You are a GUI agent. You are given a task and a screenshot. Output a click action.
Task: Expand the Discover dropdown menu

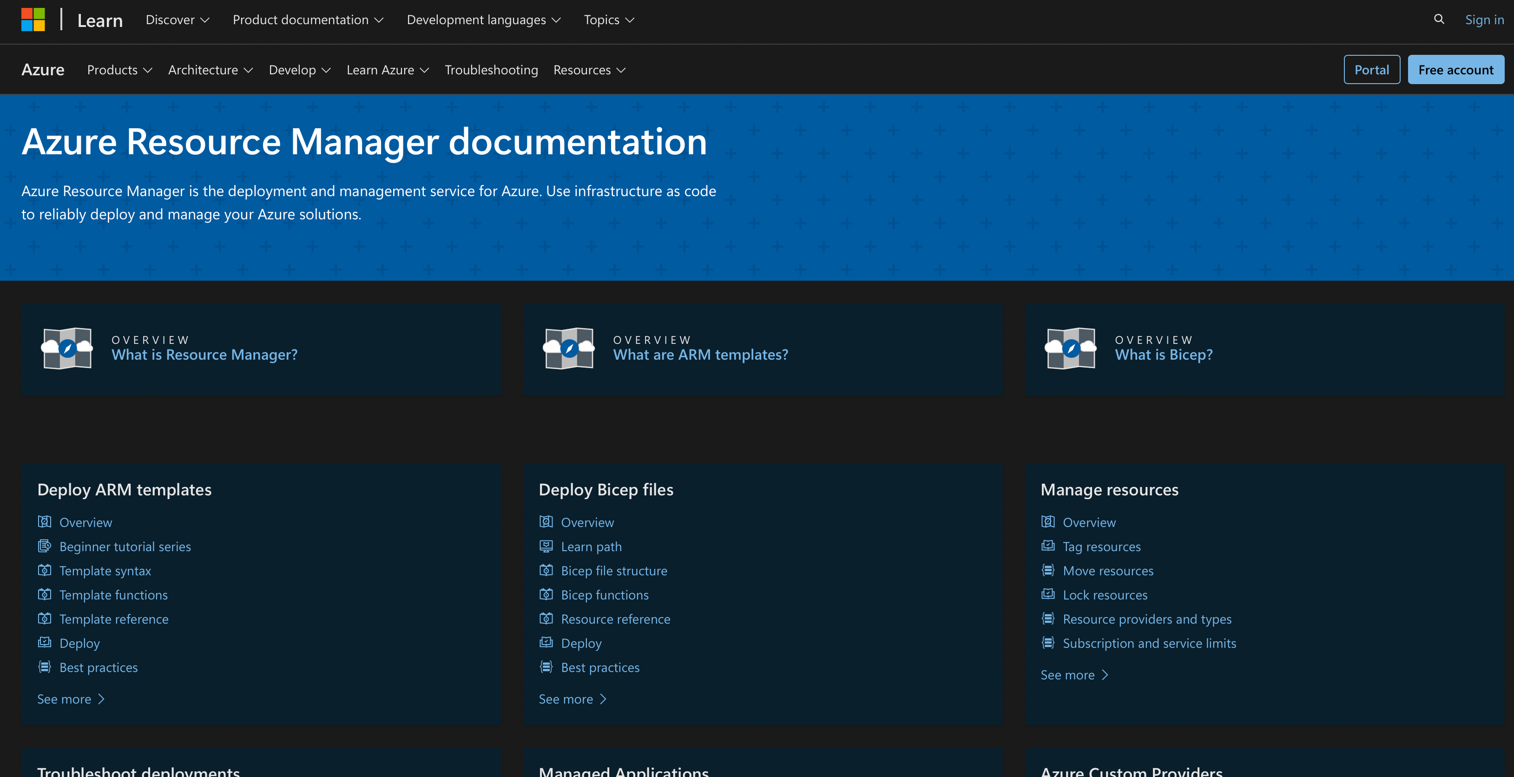tap(178, 20)
